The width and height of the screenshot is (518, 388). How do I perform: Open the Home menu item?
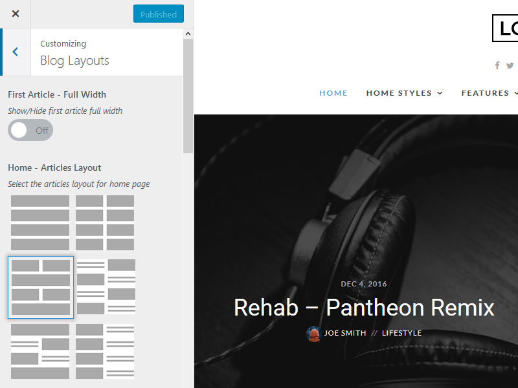click(x=333, y=93)
